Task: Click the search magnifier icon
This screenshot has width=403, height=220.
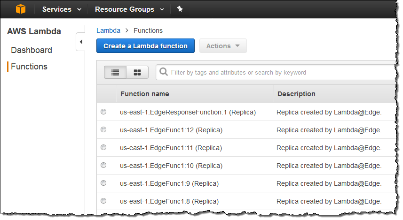Action: click(x=164, y=72)
